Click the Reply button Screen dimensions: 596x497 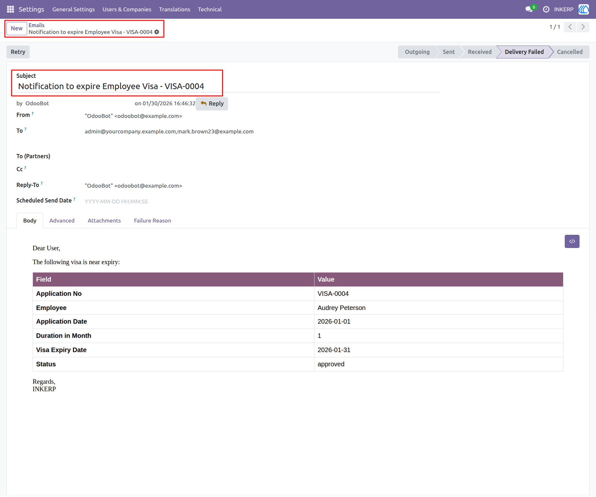coord(212,104)
